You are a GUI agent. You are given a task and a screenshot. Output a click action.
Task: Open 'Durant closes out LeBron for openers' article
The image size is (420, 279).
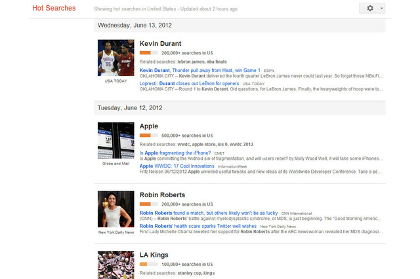[189, 83]
